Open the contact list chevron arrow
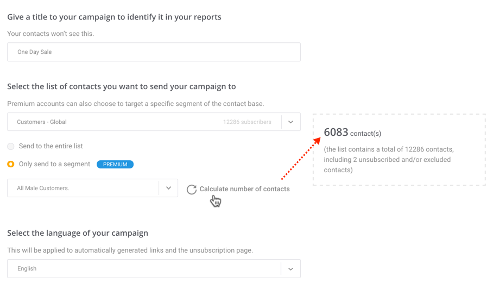 291,122
